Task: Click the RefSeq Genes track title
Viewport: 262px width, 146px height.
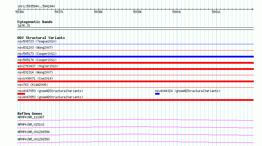Action: pyautogui.click(x=30, y=114)
